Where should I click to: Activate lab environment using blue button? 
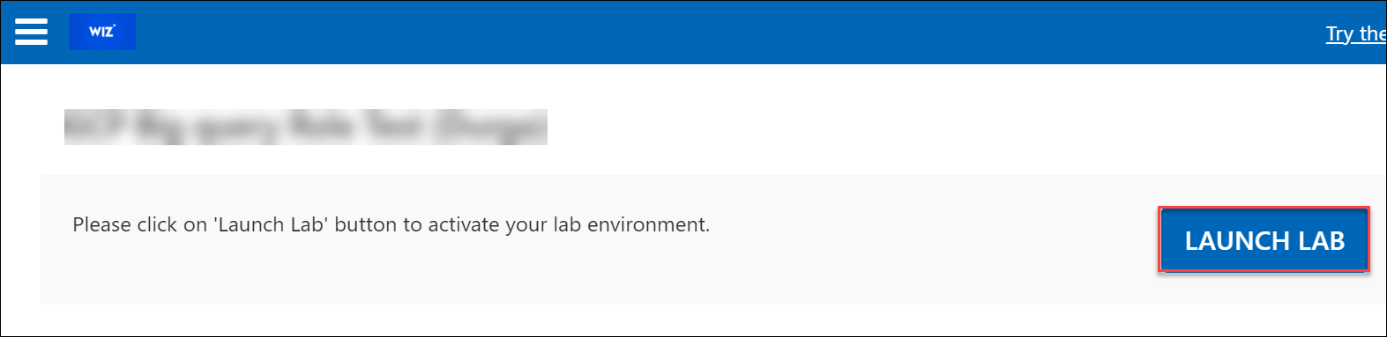tap(1264, 239)
